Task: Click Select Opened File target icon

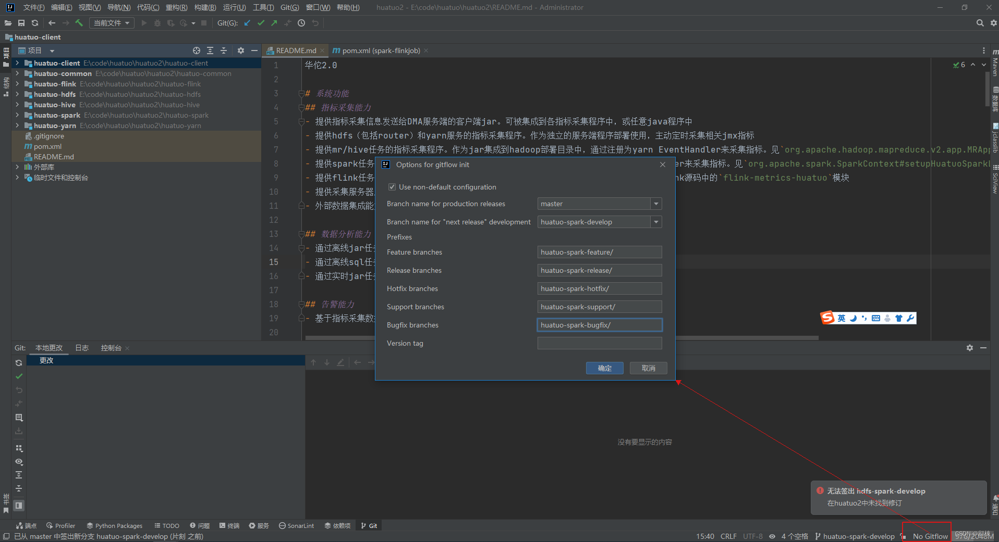Action: [x=197, y=51]
